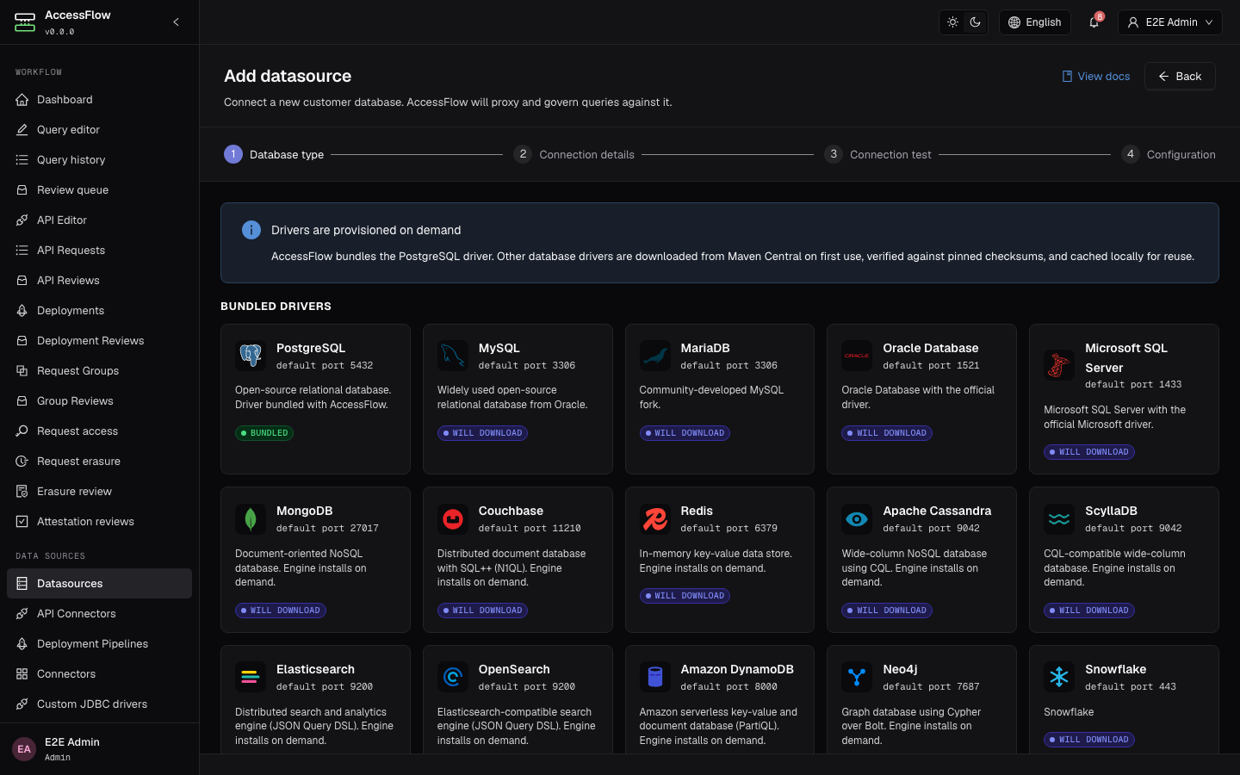
Task: Click the Custom JDBC drivers icon
Action: [x=22, y=704]
